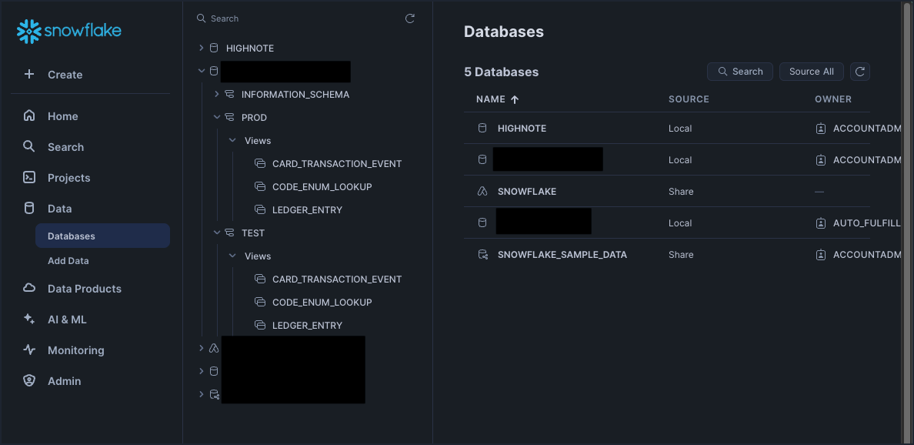Screen dimensions: 914x445
Task: Open the Source All filter dropdown
Action: (x=812, y=71)
